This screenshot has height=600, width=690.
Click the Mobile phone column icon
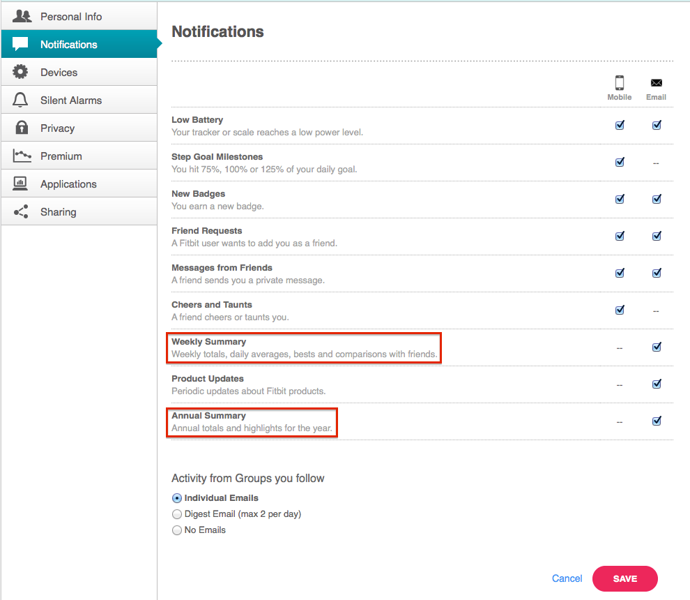(x=619, y=83)
